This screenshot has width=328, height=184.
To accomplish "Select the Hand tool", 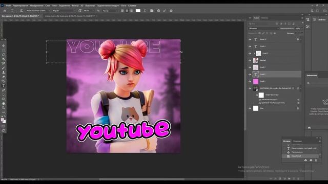I will pos(4,103).
